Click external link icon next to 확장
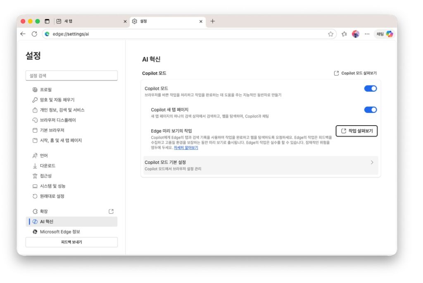This screenshot has width=423, height=283. point(111,211)
